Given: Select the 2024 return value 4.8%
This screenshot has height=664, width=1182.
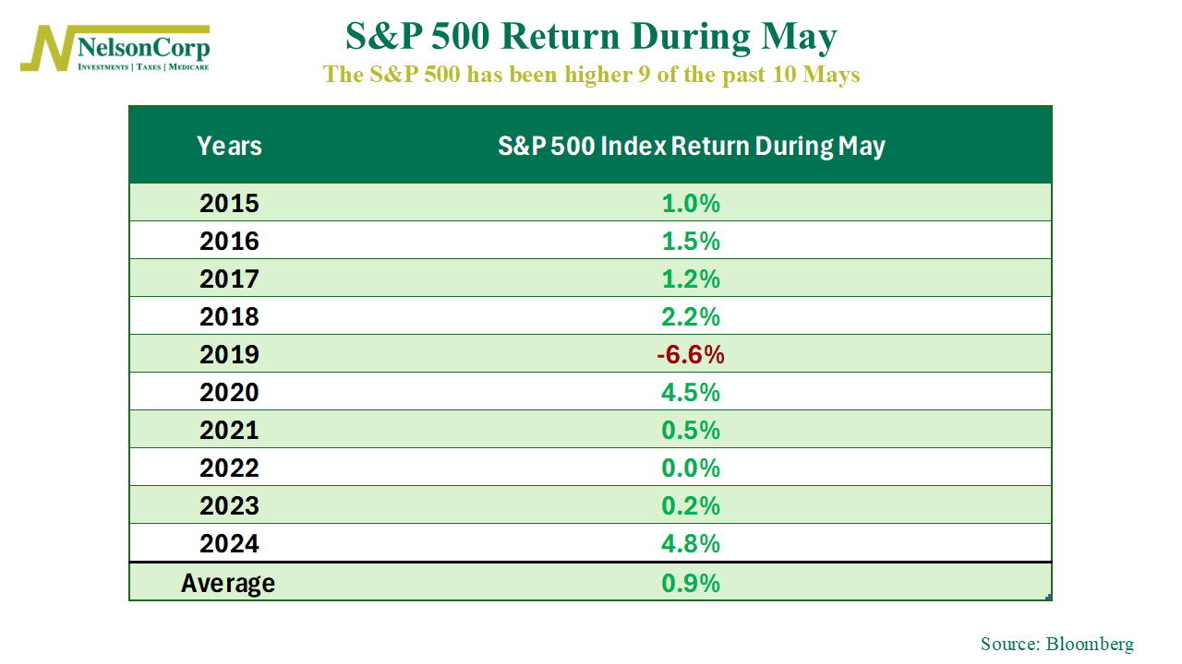Looking at the screenshot, I should click(x=691, y=543).
